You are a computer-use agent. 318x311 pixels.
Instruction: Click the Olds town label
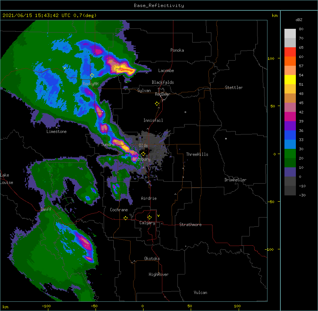point(143,146)
